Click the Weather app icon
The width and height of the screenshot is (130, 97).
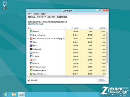coord(31,63)
